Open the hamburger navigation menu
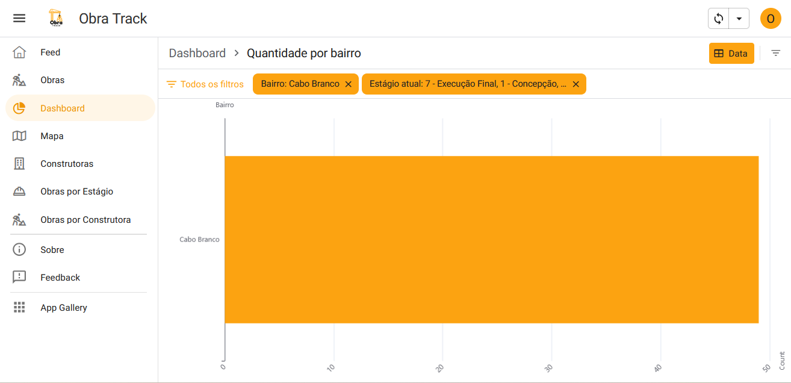The height and width of the screenshot is (383, 791). [x=19, y=19]
